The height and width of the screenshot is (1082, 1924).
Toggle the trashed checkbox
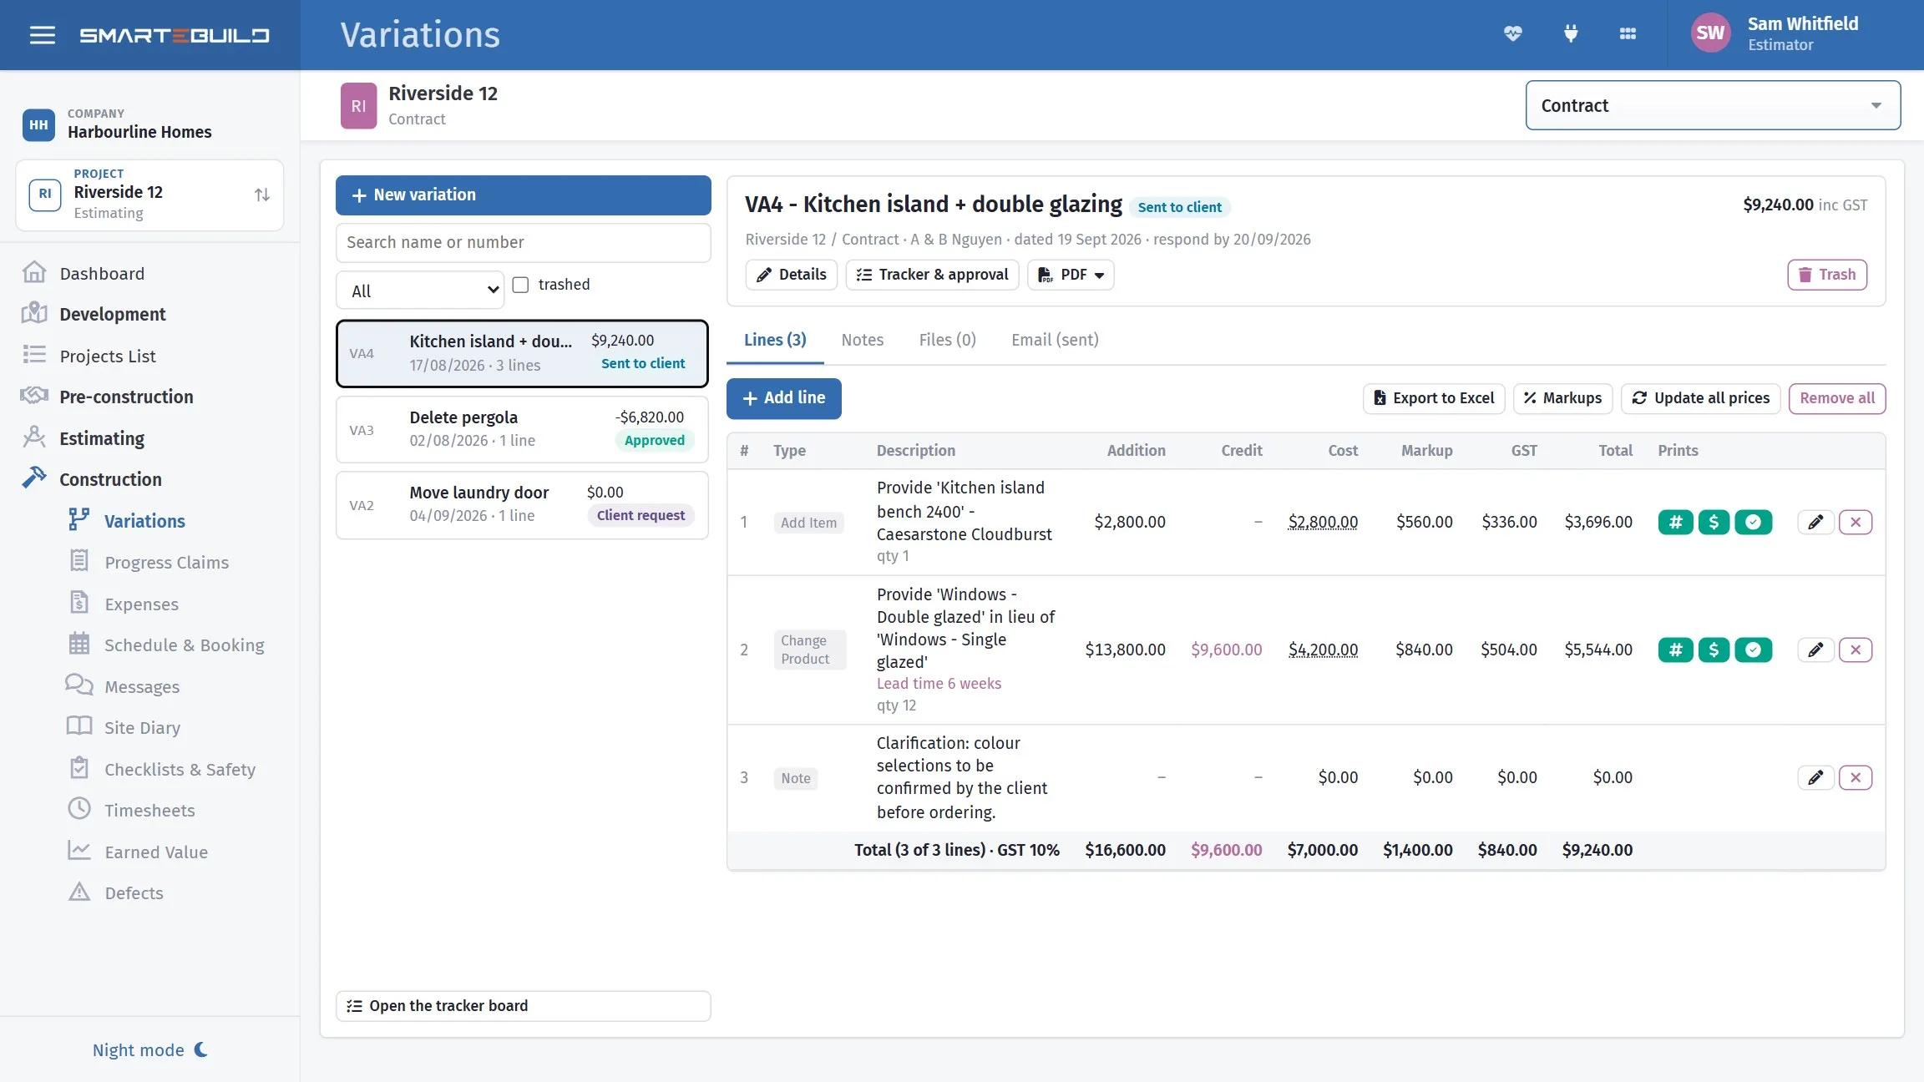click(520, 285)
